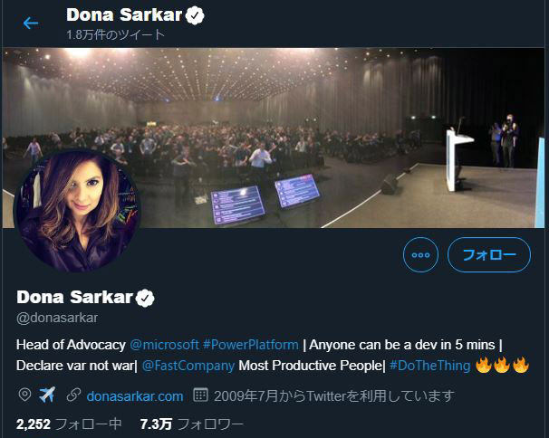
Task: View the 7.3万 フォロワー followers list
Action: click(x=191, y=424)
